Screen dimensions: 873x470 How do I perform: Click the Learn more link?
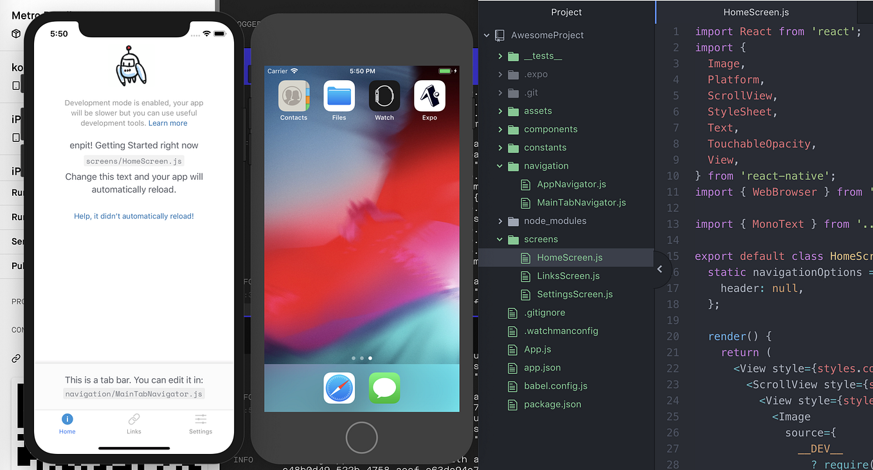click(x=168, y=123)
